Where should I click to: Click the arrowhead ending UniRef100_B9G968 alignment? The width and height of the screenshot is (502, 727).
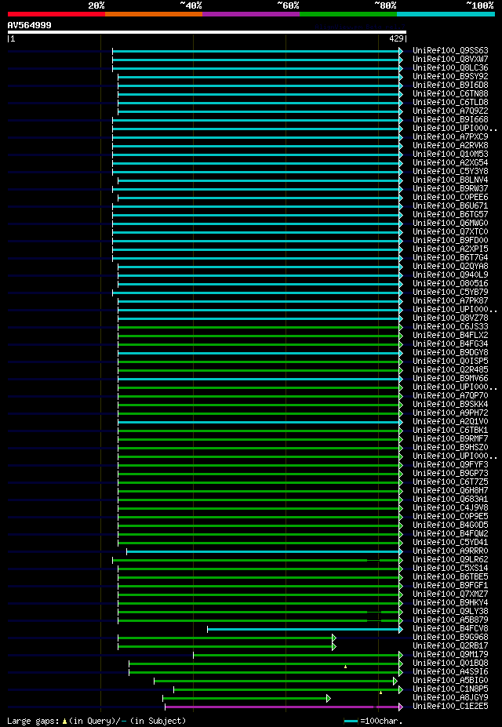[x=333, y=638]
